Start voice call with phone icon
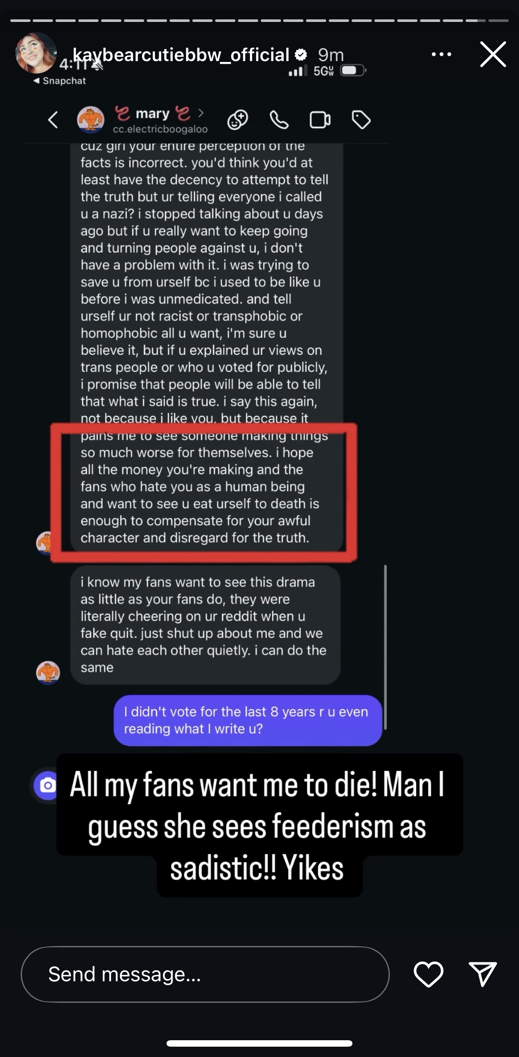The height and width of the screenshot is (1057, 519). point(279,120)
